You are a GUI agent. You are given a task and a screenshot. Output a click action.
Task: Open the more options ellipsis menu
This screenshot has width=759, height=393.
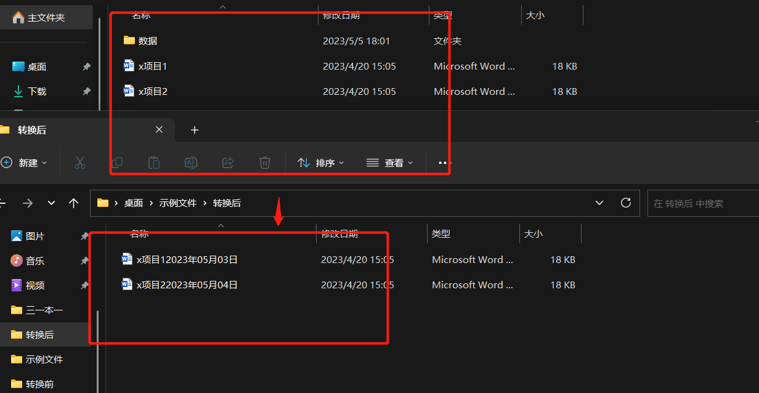point(444,163)
